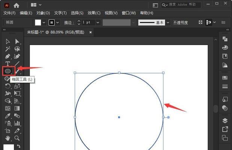
Task: Open the Color palette panel icon
Action: (225, 48)
